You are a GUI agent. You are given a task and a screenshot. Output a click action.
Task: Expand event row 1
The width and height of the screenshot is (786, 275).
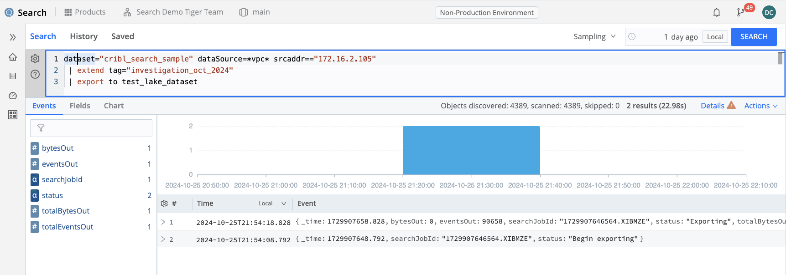coord(163,222)
